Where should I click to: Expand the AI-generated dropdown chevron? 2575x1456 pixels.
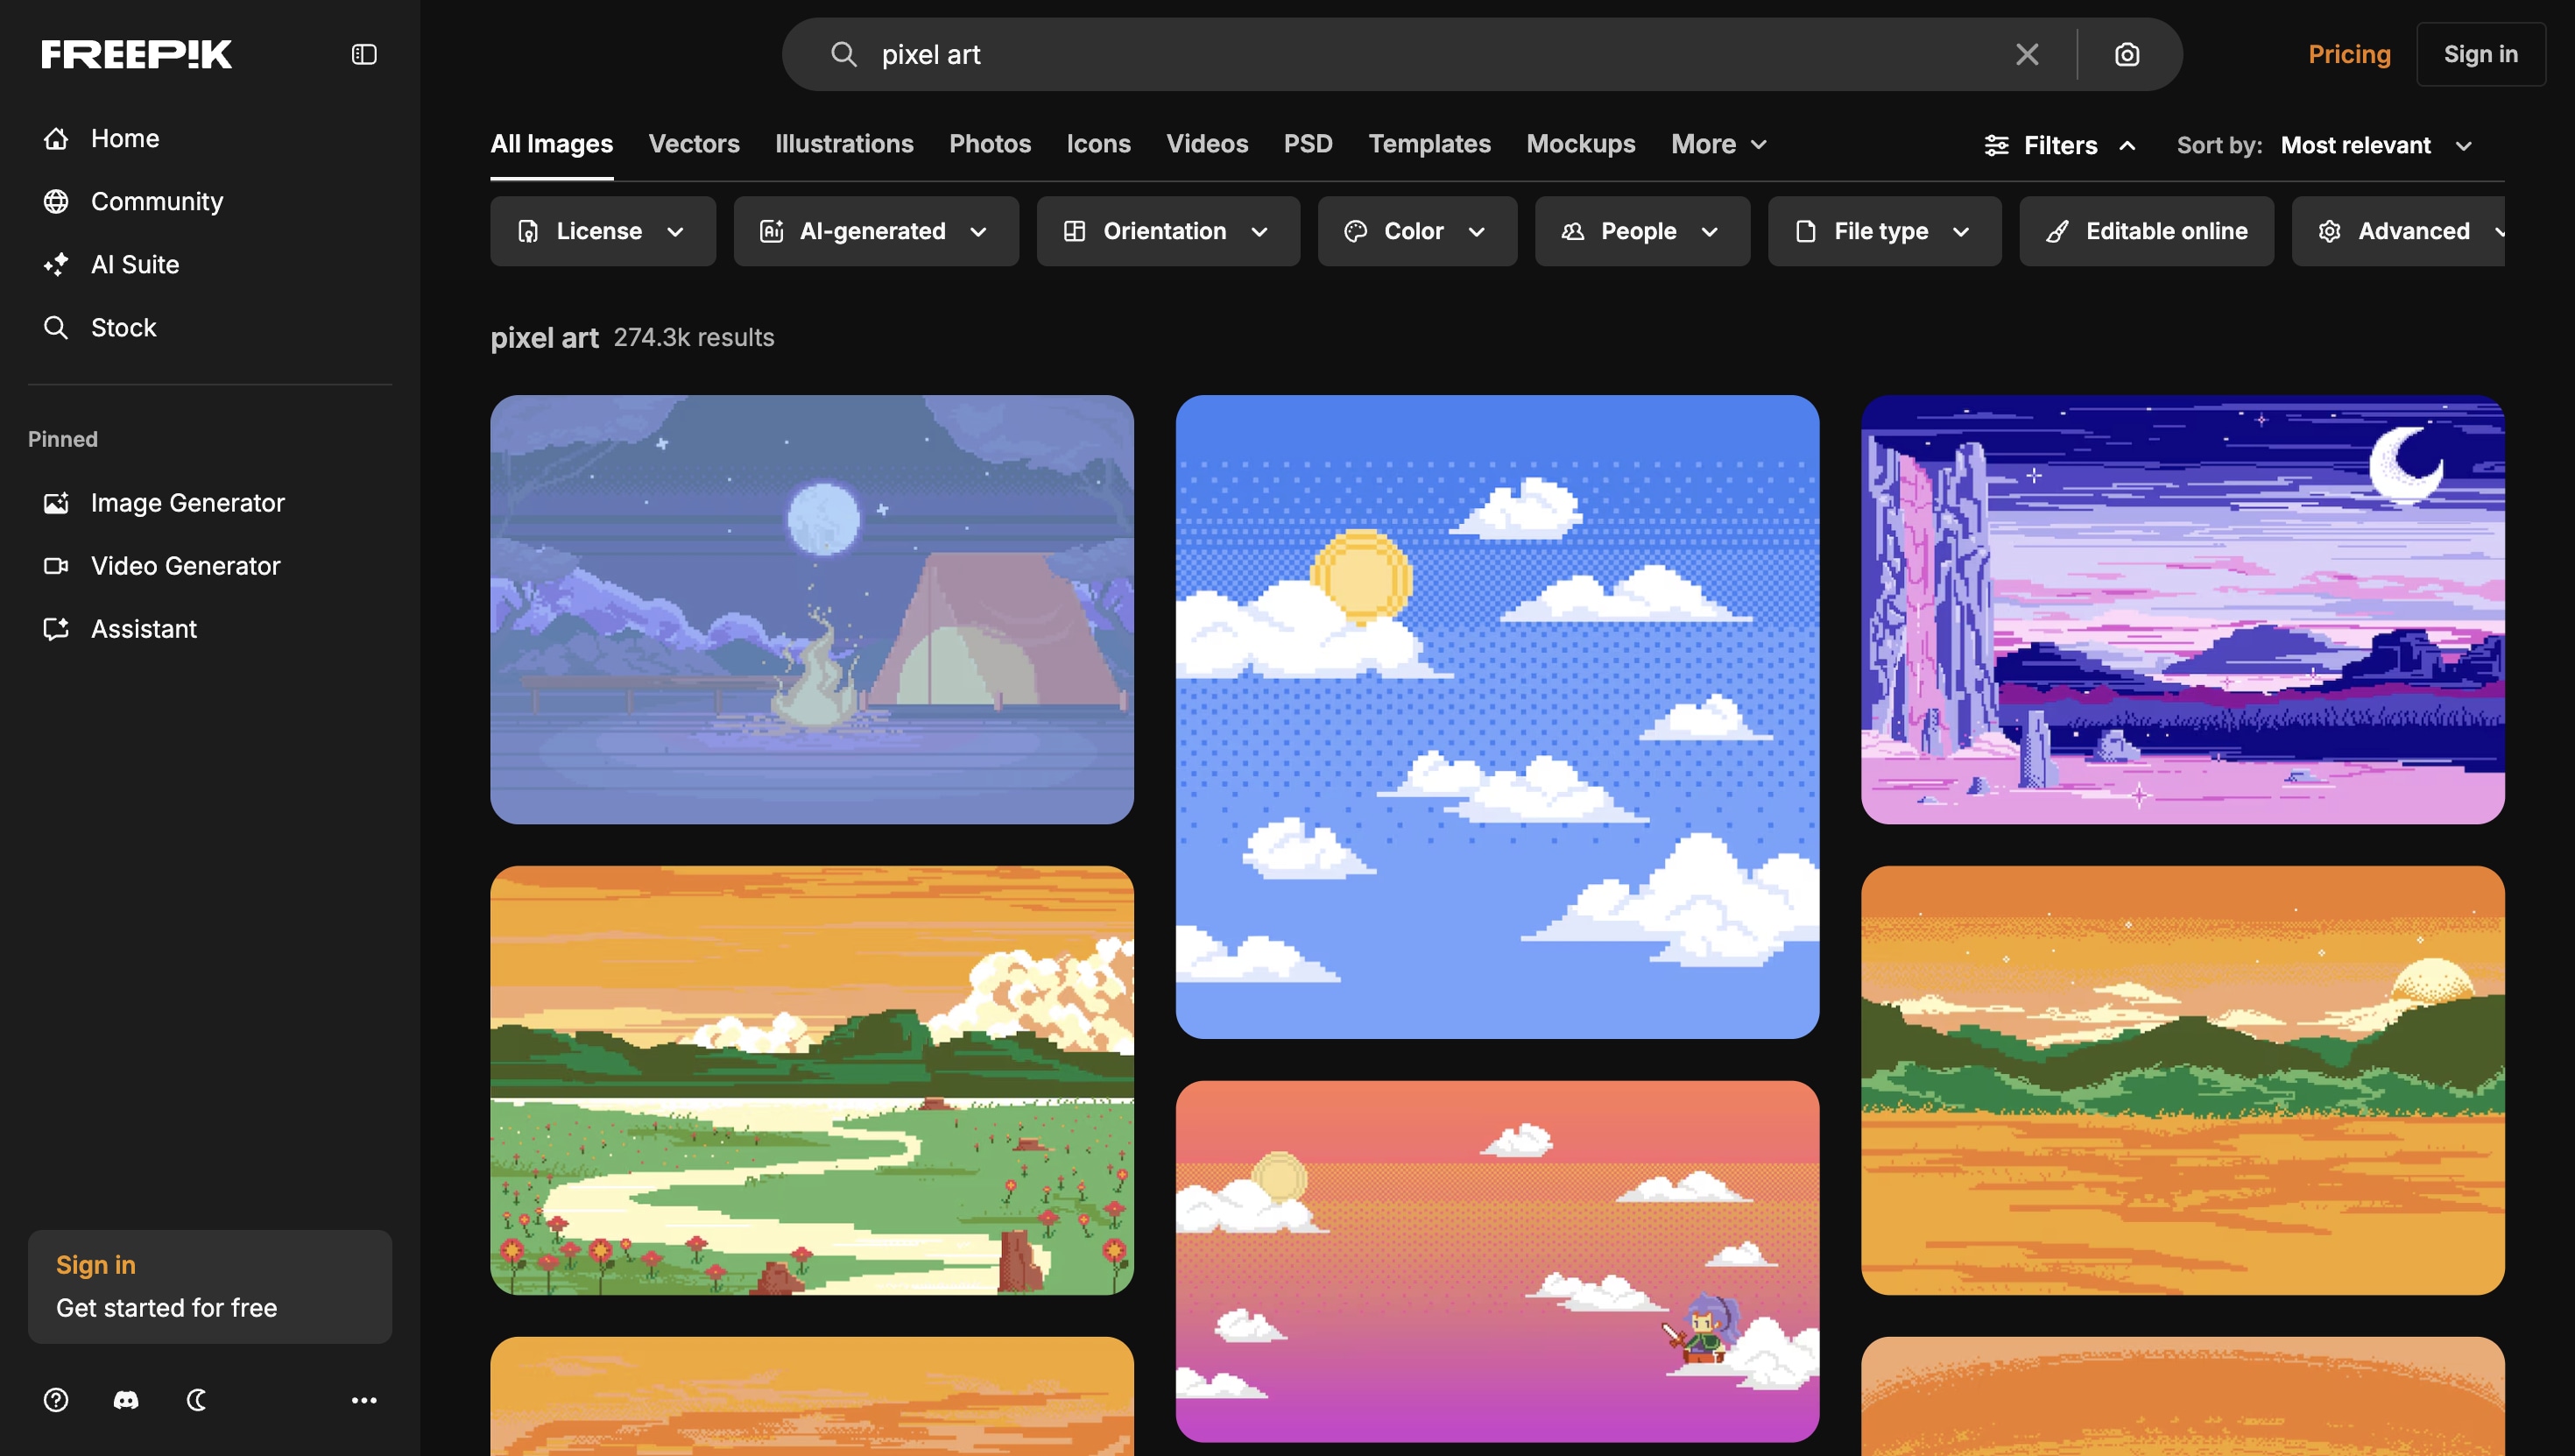click(x=978, y=231)
